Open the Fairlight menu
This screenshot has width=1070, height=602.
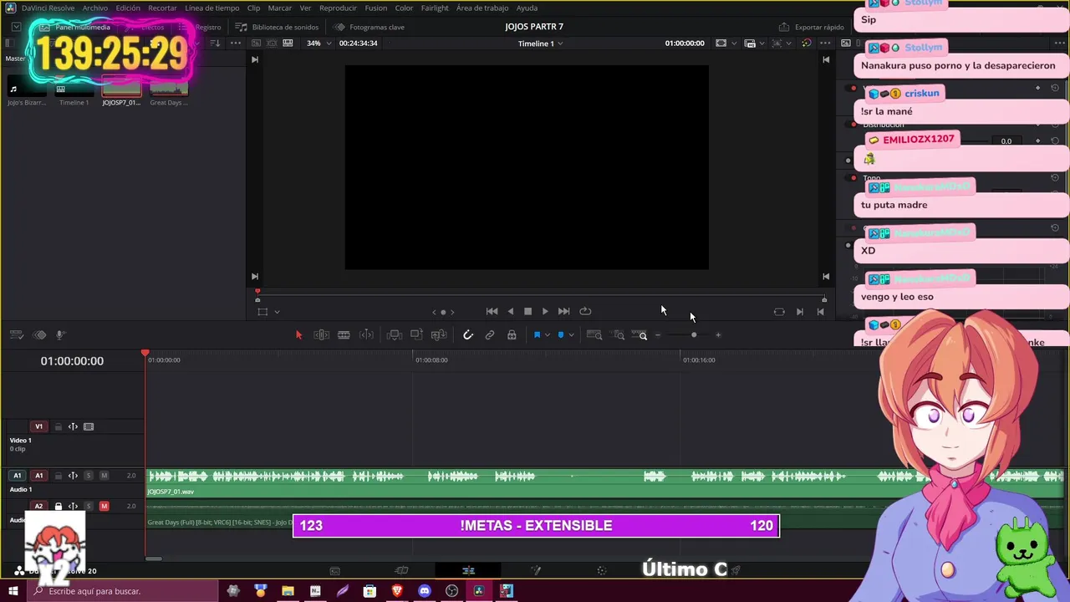point(435,8)
